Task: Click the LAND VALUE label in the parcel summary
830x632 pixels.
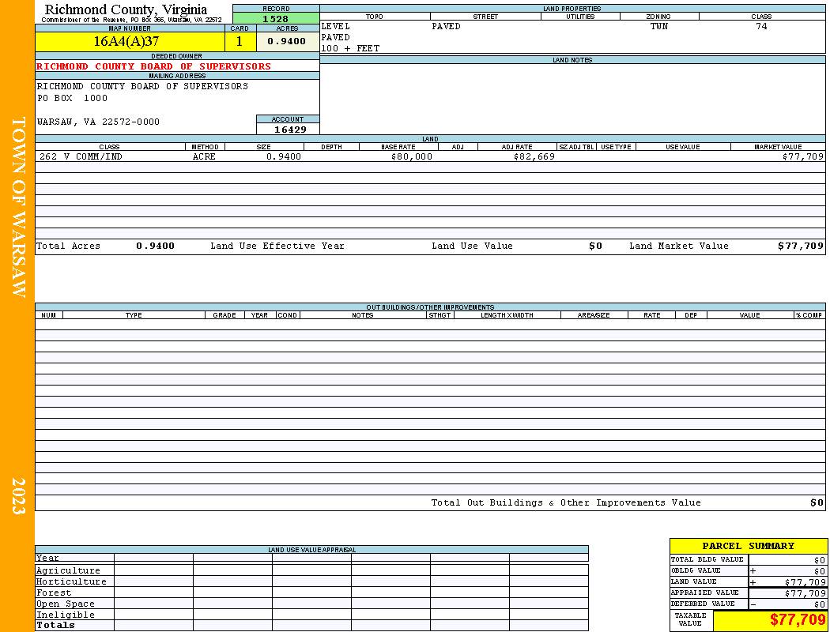Action: (x=693, y=581)
